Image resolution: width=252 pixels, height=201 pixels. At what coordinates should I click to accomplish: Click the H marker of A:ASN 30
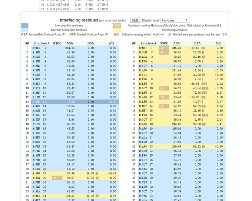coord(57,178)
